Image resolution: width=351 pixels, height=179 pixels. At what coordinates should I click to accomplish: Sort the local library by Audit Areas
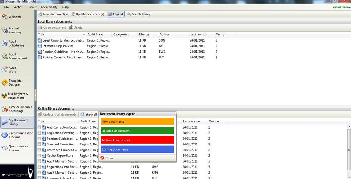tap(98, 34)
